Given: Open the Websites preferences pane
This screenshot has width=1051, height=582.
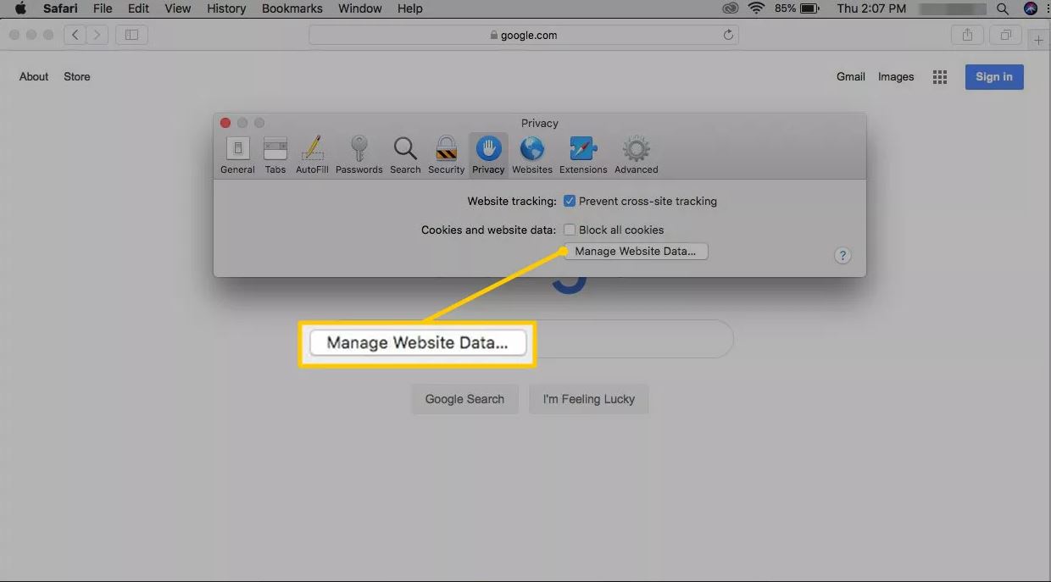Looking at the screenshot, I should click(532, 154).
